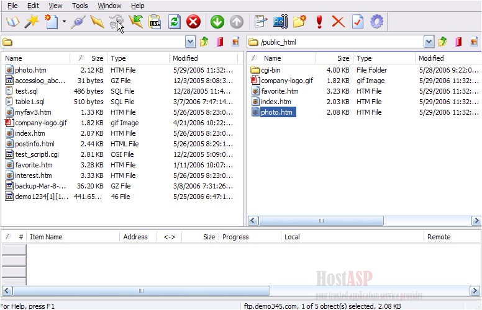Open the settings gear icon
The height and width of the screenshot is (310, 482).
tap(376, 22)
